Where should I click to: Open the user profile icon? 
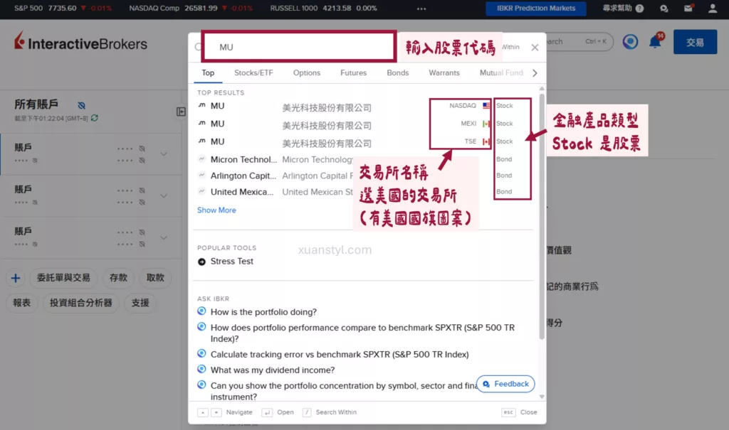click(712, 9)
